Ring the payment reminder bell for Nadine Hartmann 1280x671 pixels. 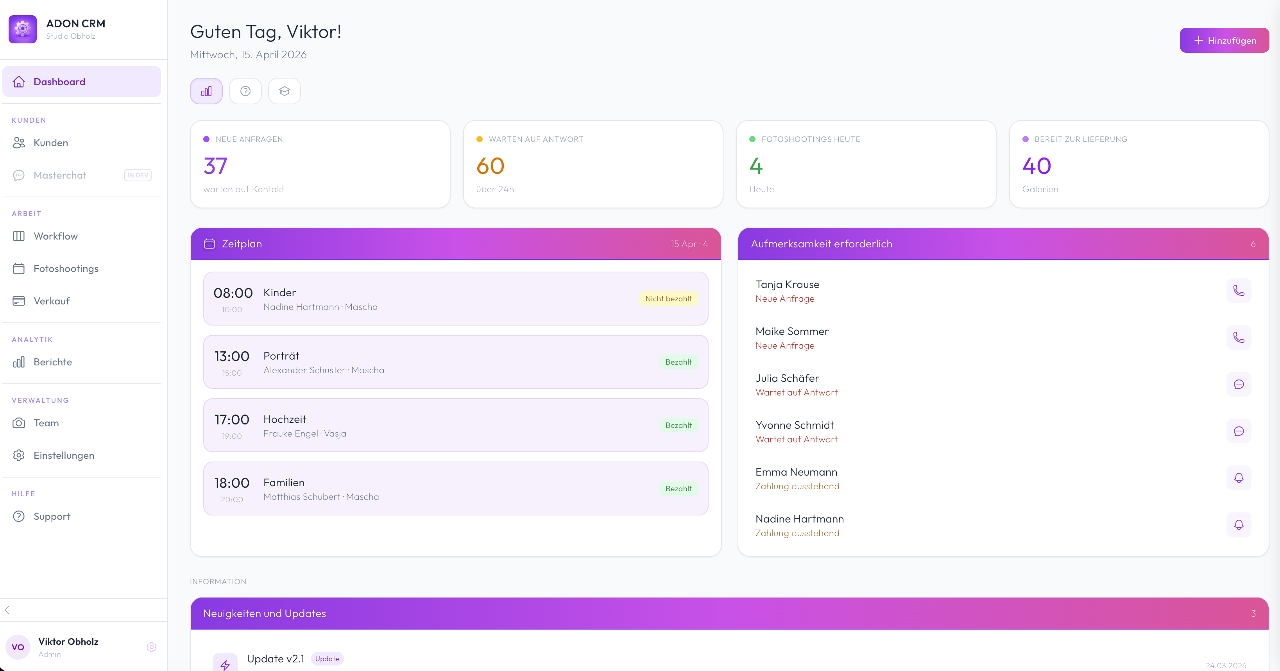point(1239,524)
